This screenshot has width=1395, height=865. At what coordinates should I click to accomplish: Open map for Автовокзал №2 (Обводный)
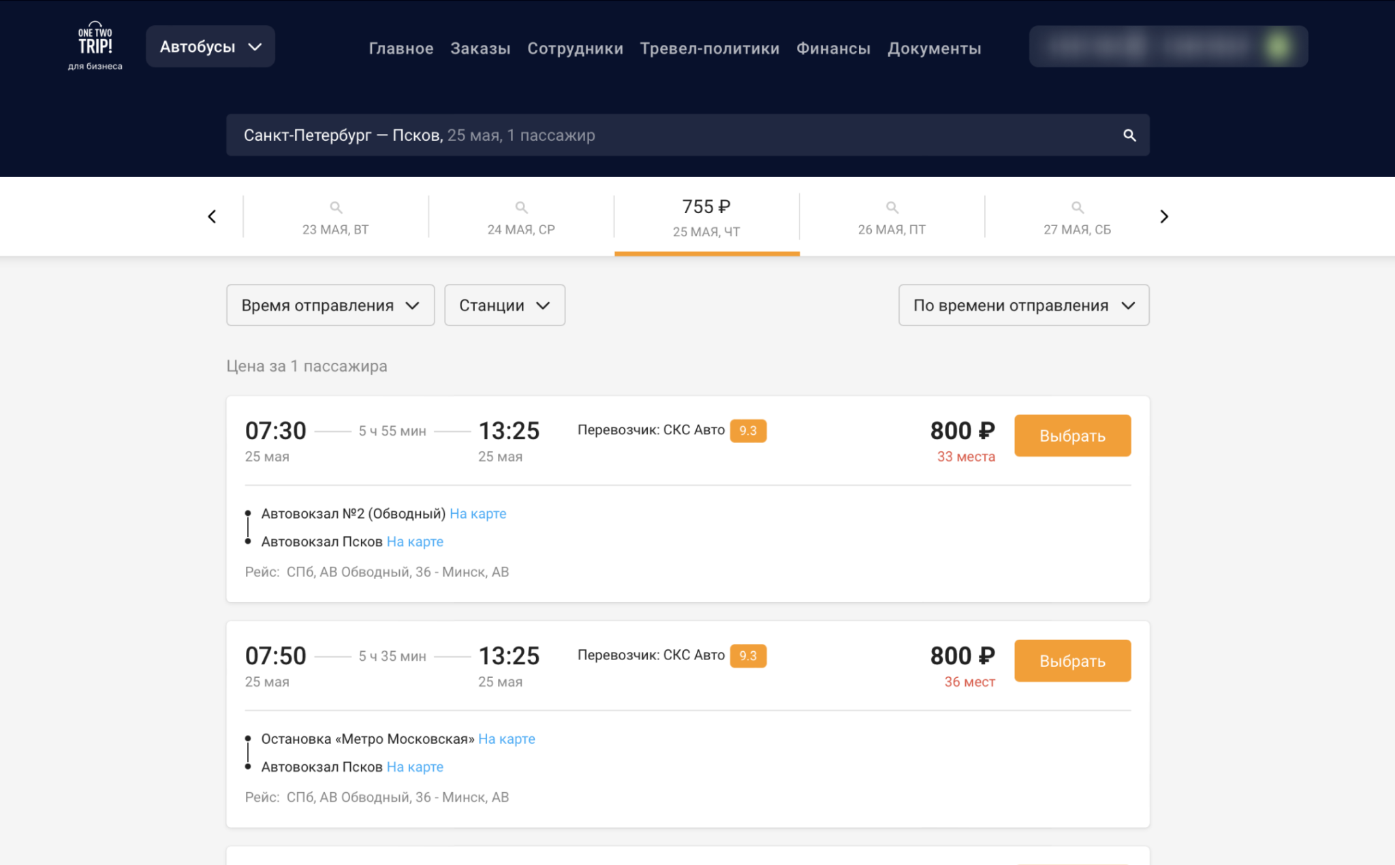(x=477, y=514)
